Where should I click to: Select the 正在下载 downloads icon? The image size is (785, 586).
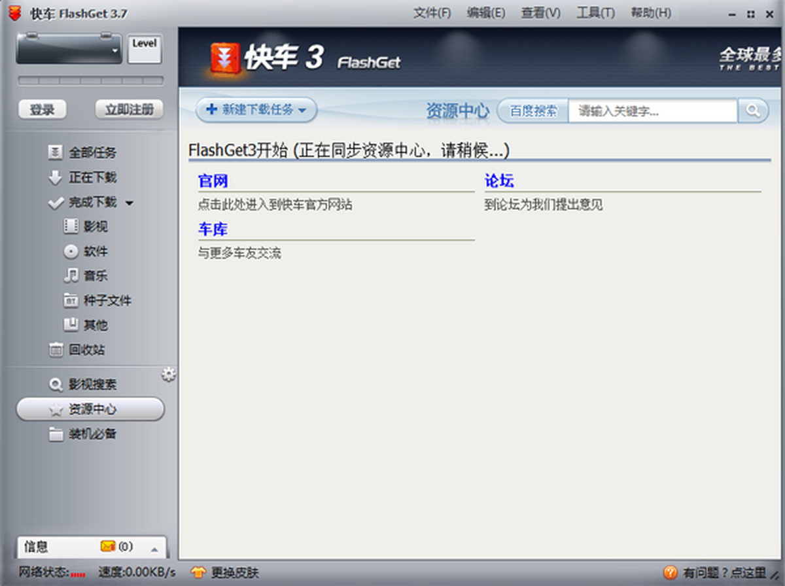point(56,177)
